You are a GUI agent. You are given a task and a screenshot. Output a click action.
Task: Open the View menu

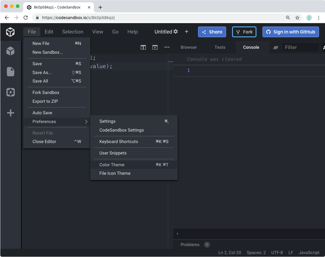point(98,32)
